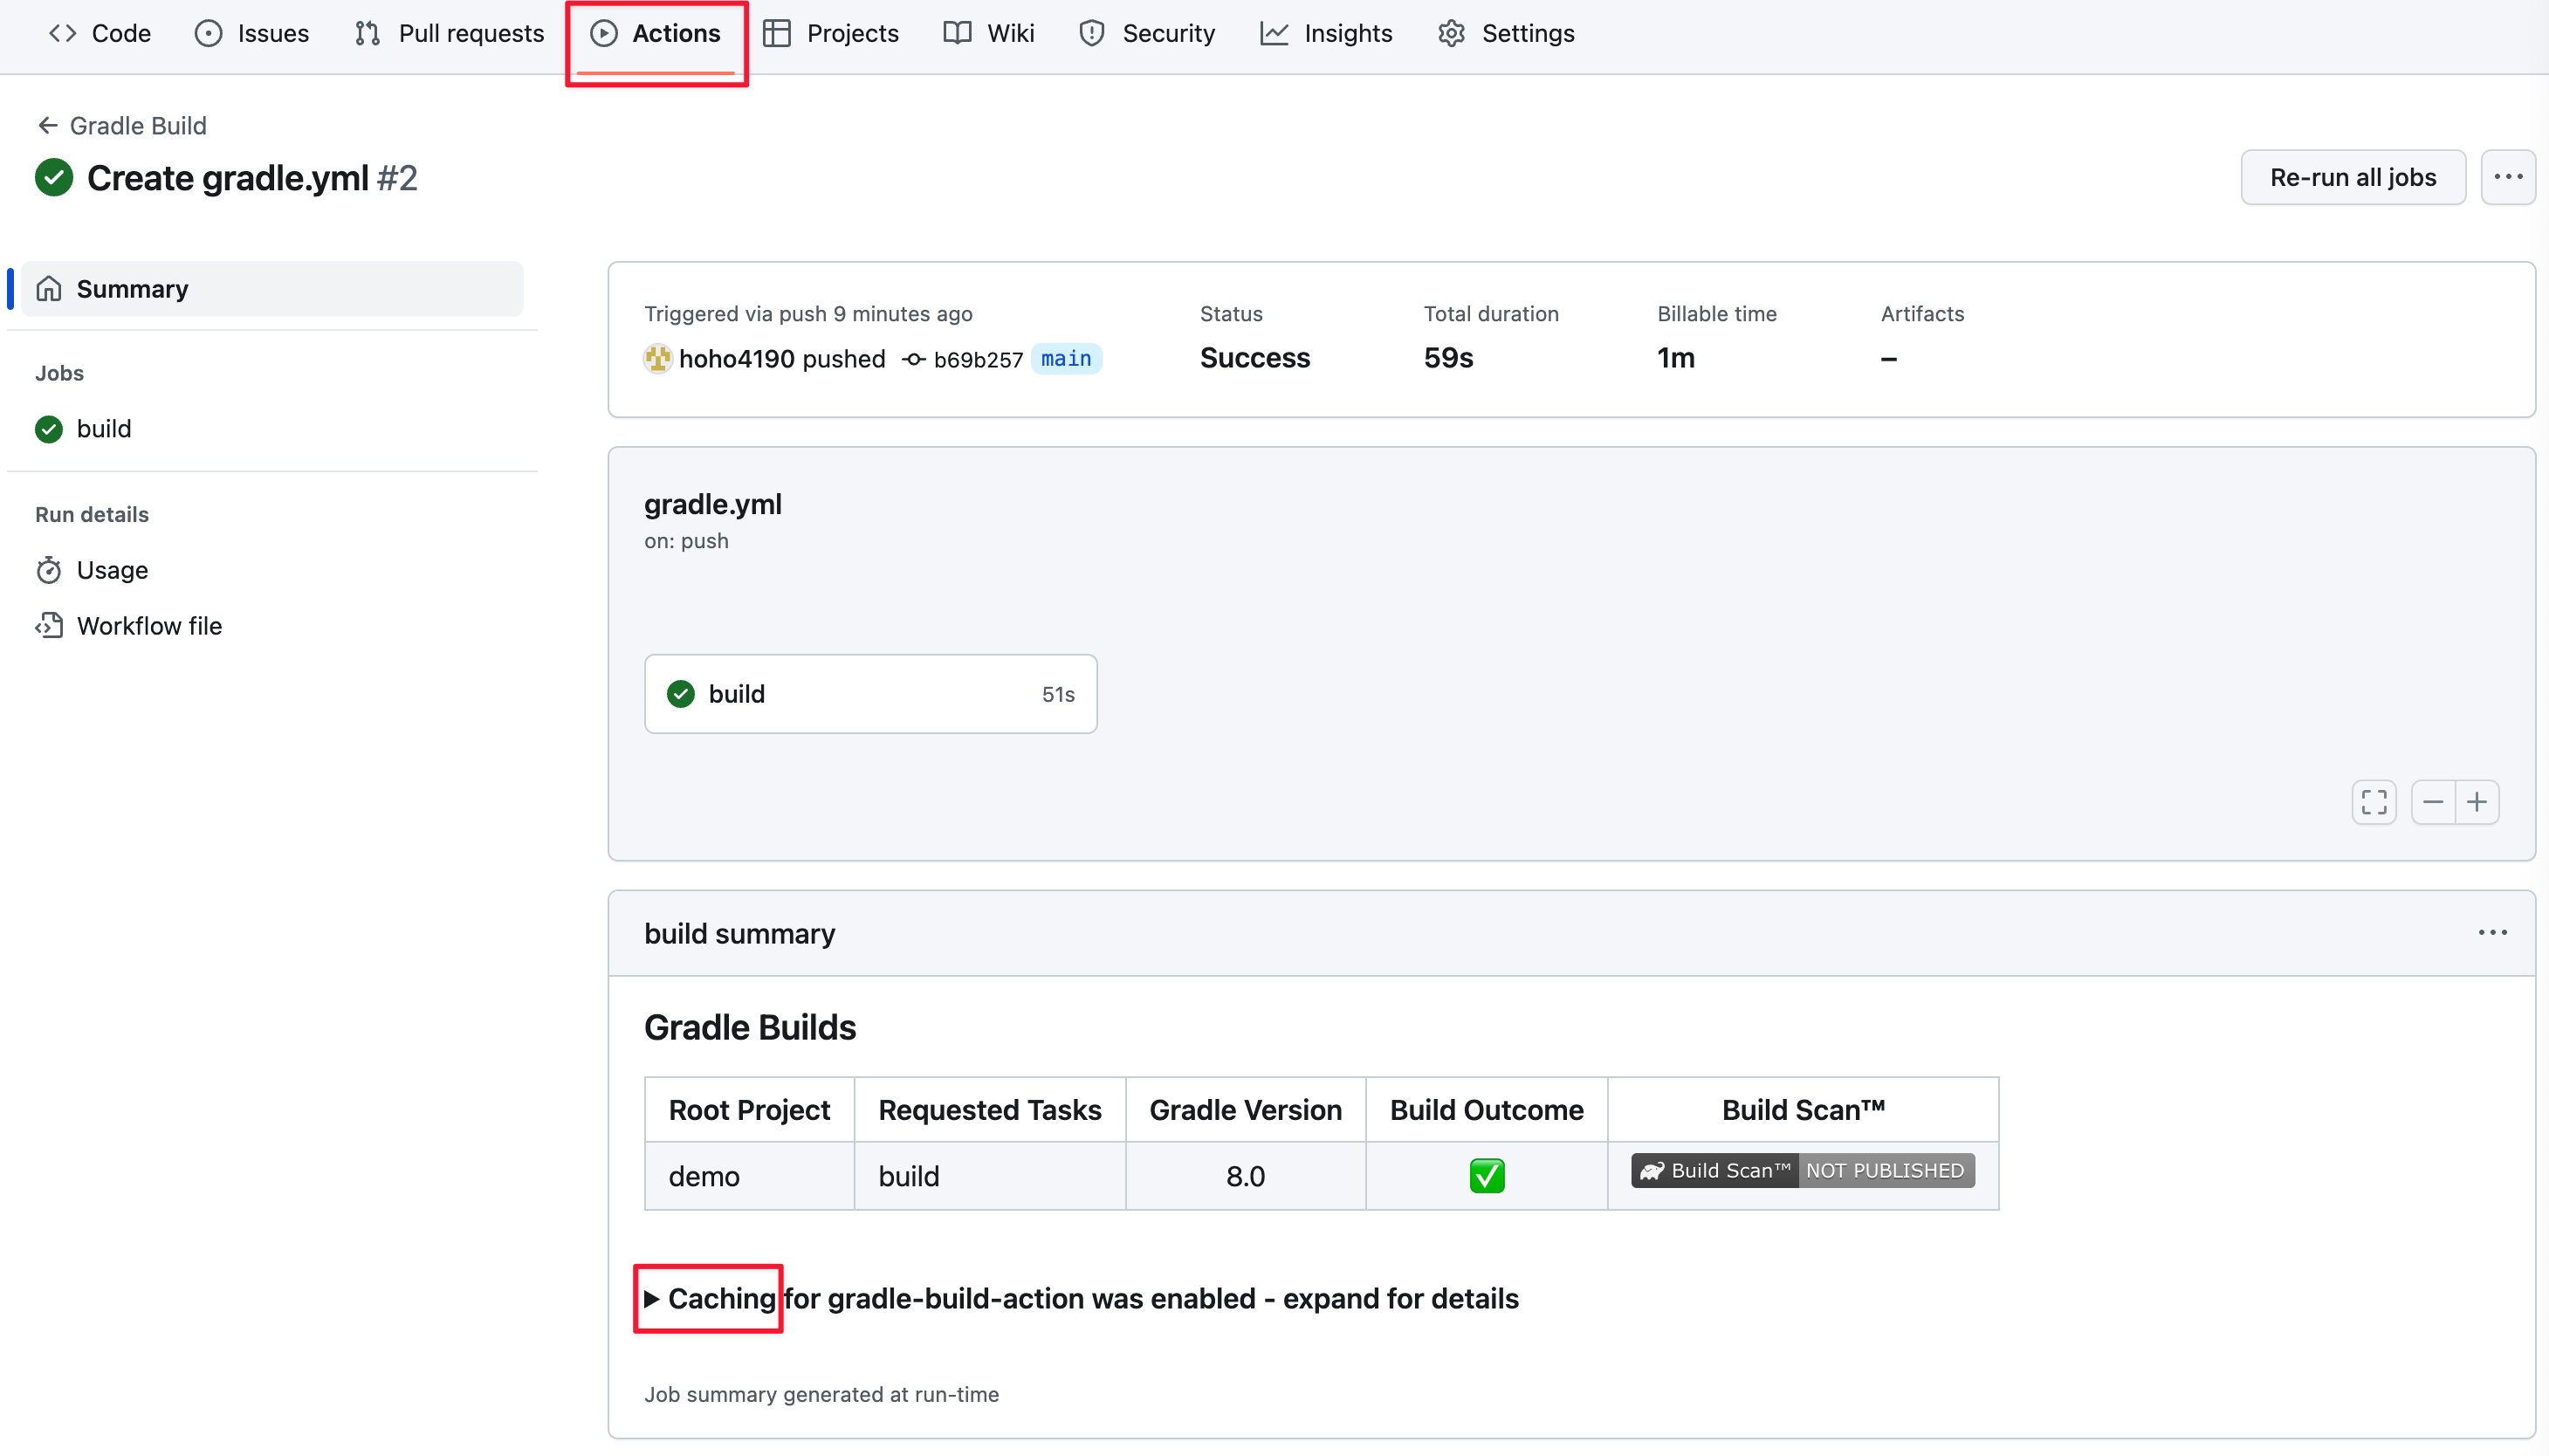Click Total duration value 59s
Screen dimensions: 2549x1456
1448,358
